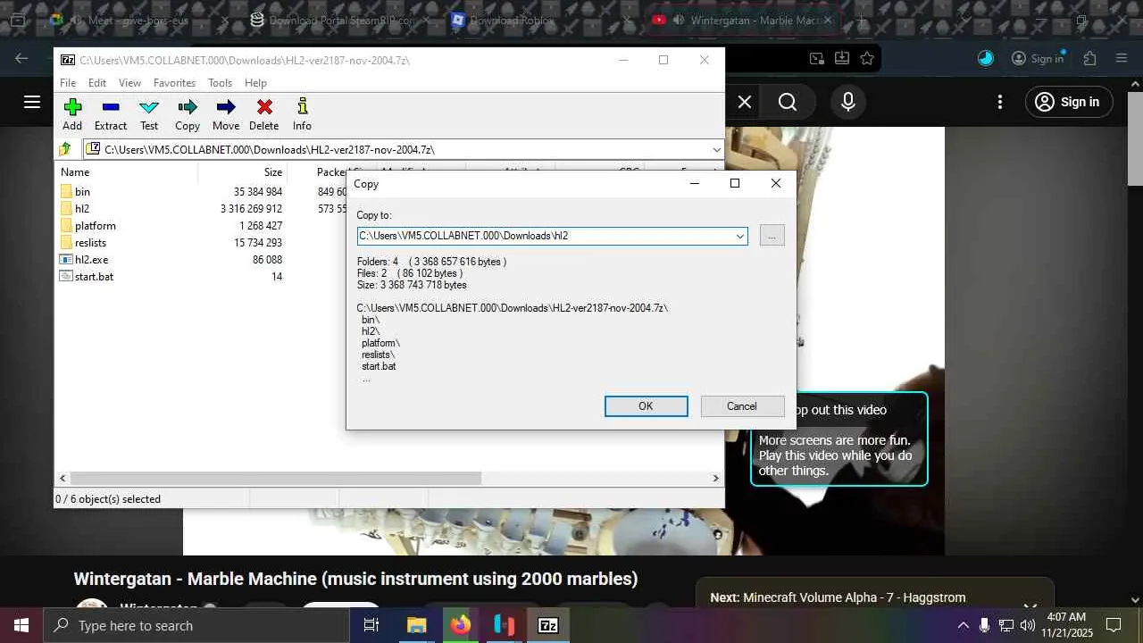Open the Firefox extensions puzzle icon
Screen dimensions: 1143x643
click(1089, 59)
